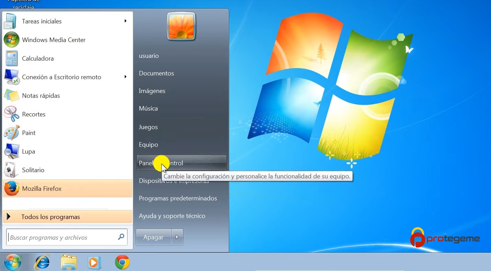Click the Mozilla Firefox label
Screen dimensions: 491x271
[x=42, y=189]
